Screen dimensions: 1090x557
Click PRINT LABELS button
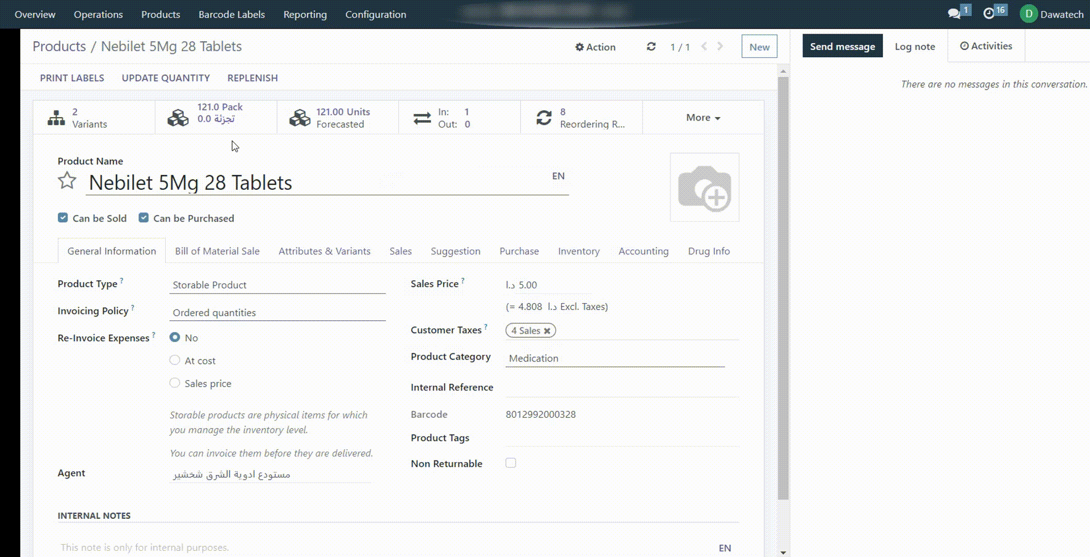pyautogui.click(x=72, y=78)
